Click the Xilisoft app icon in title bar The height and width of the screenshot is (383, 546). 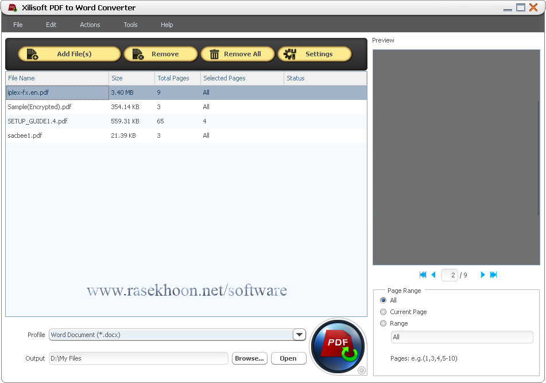point(13,7)
